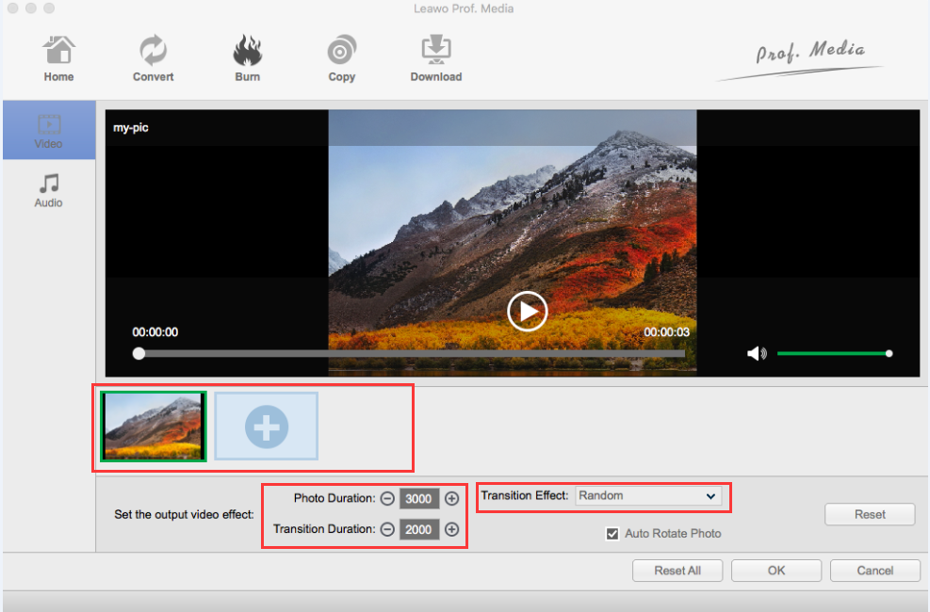930x612 pixels.
Task: Increase Transition Duration with plus button
Action: 451,529
